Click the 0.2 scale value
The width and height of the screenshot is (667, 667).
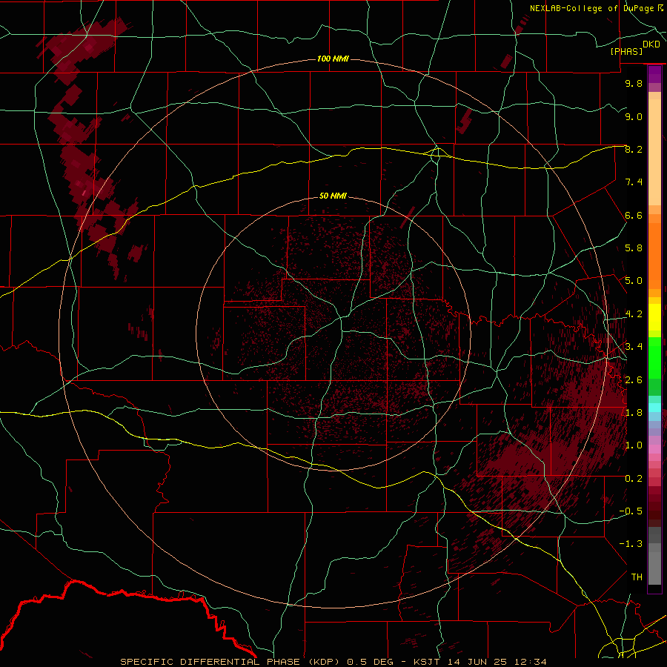634,479
